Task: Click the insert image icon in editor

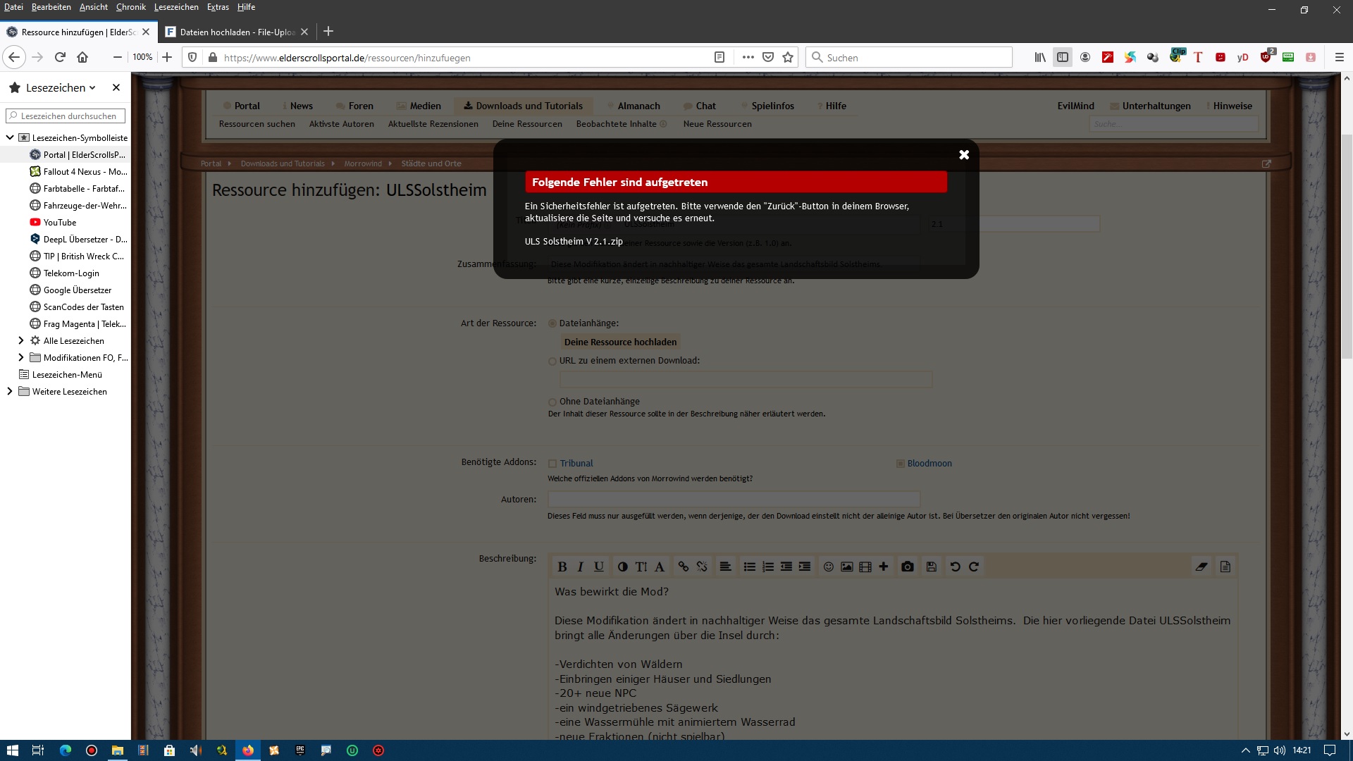Action: click(x=847, y=567)
